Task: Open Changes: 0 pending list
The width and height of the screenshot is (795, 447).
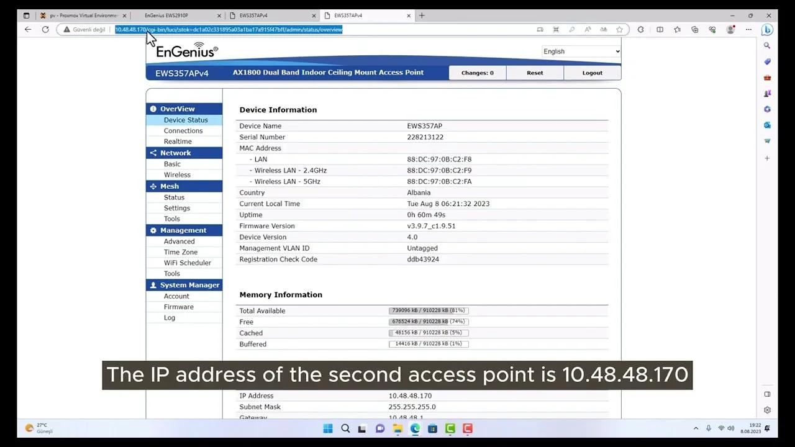Action: click(x=477, y=73)
